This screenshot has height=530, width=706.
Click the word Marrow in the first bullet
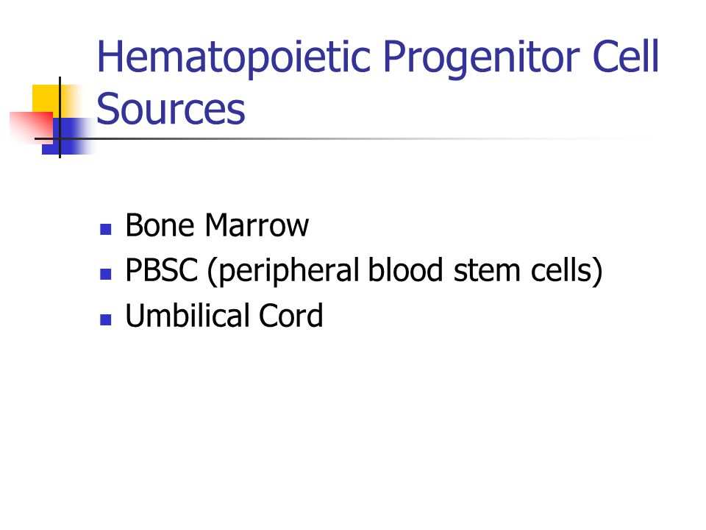(257, 225)
